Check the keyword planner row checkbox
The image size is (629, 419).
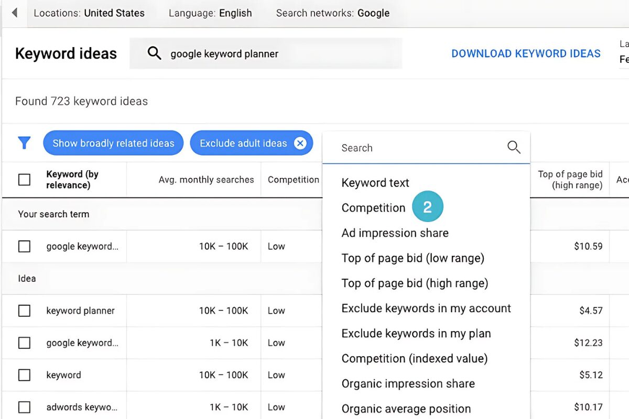tap(24, 311)
